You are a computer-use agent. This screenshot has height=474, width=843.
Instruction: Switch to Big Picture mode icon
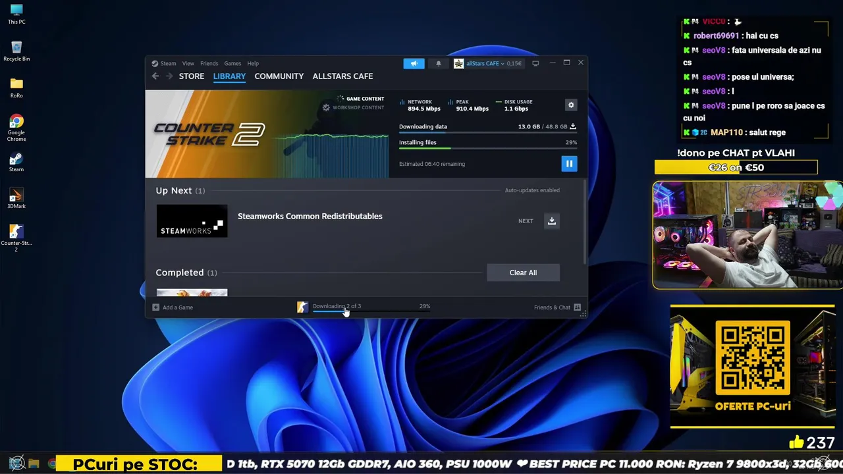535,63
